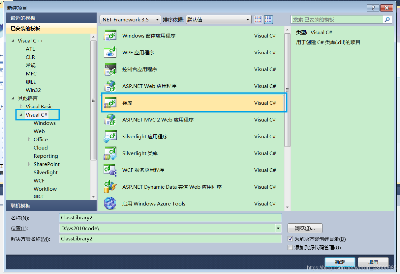Select 常规 under Visual C++
This screenshot has width=400, height=274.
(x=31, y=65)
